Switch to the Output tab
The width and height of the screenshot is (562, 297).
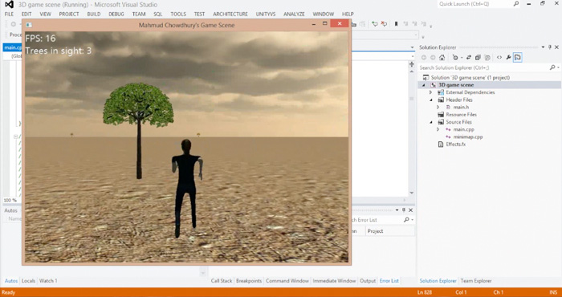(368, 281)
